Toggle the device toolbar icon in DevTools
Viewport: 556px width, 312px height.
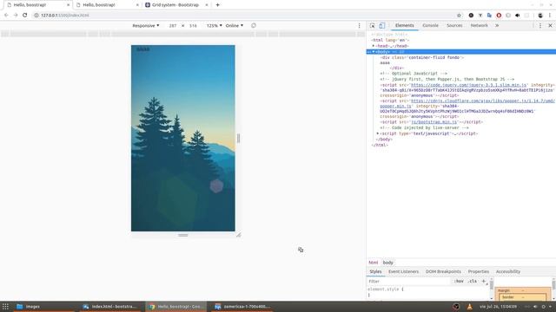tap(382, 25)
